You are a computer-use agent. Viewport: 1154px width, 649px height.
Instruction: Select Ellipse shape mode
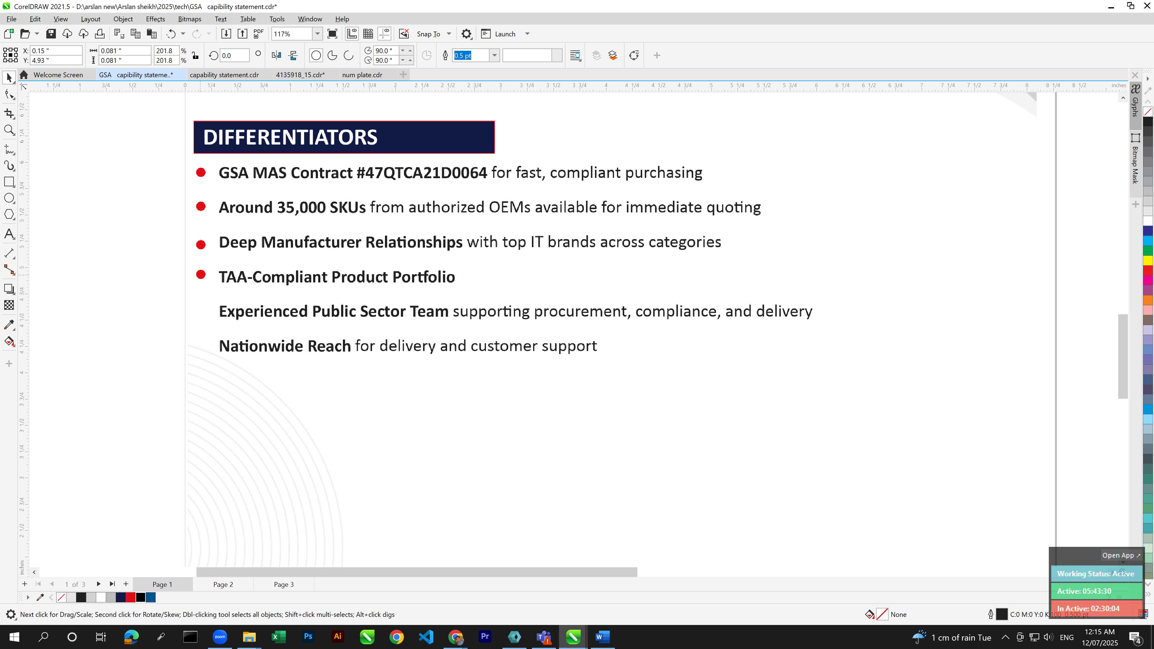316,56
